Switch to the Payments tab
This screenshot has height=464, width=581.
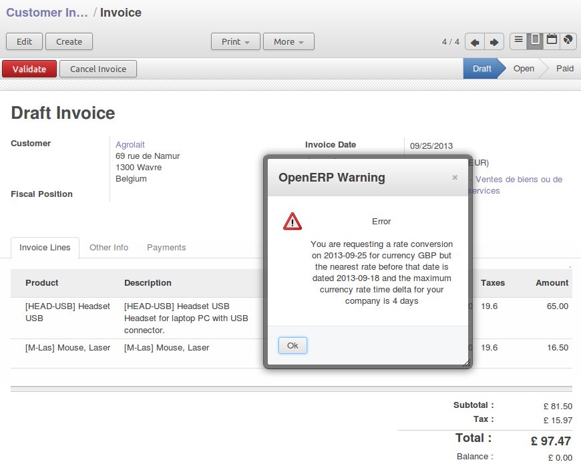click(166, 248)
